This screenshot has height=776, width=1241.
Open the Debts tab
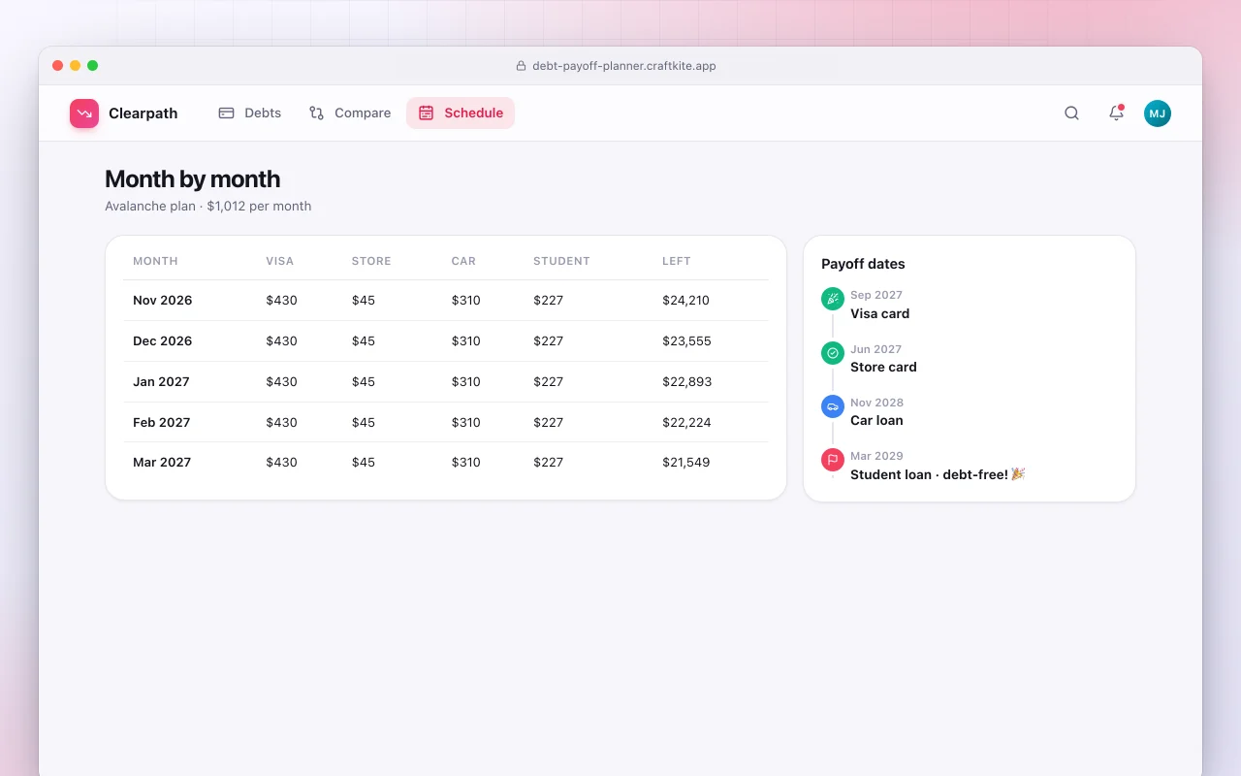pyautogui.click(x=249, y=113)
